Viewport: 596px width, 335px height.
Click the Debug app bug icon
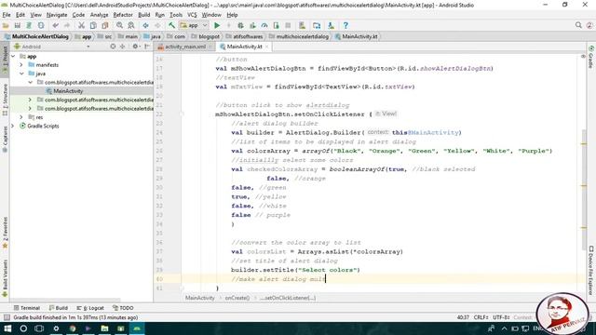coord(240,25)
